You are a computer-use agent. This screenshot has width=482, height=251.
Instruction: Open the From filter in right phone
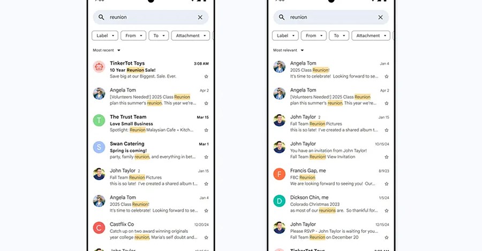point(313,36)
